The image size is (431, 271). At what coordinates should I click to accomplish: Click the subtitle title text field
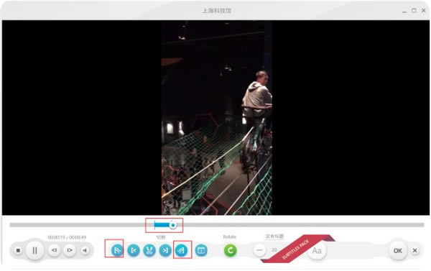coord(274,236)
